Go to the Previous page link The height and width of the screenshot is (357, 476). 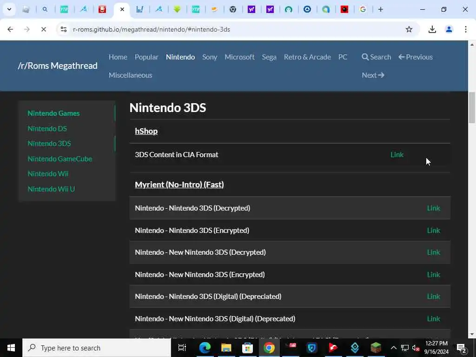(415, 57)
